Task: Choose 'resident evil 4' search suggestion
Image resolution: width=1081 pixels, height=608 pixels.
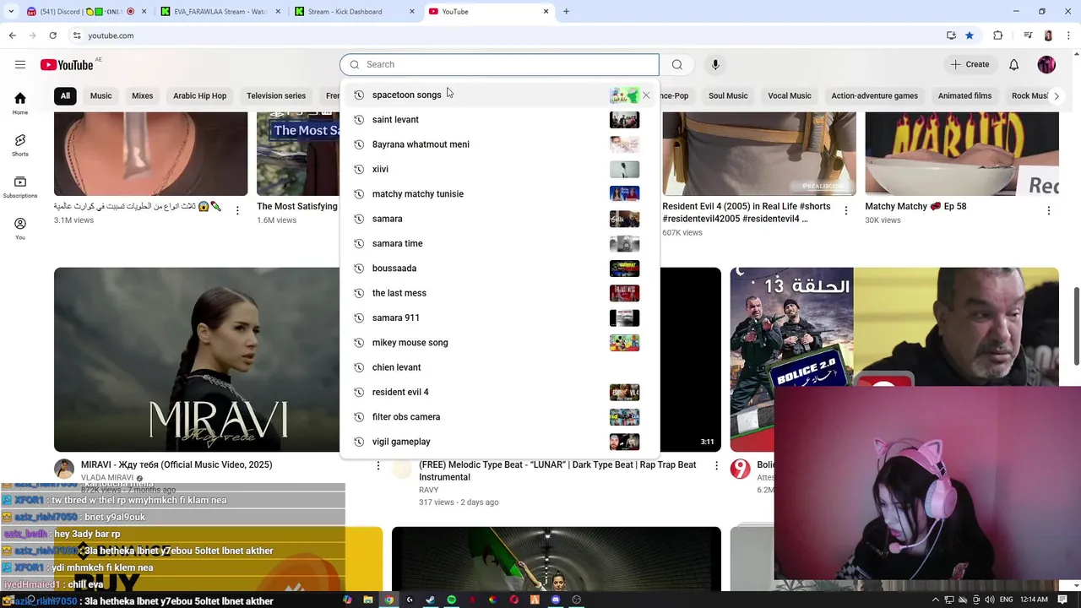Action: click(x=500, y=392)
